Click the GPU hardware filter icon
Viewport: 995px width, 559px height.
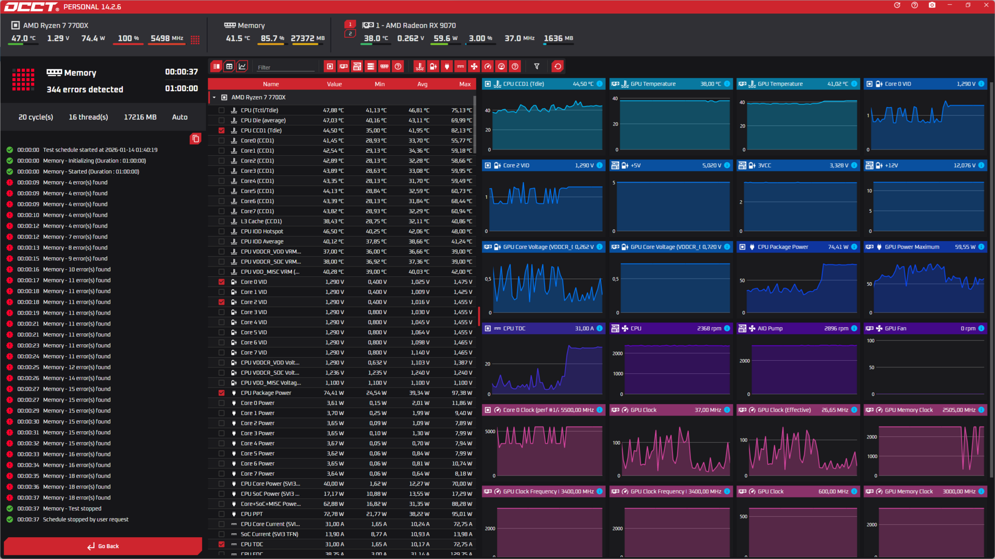coord(344,67)
